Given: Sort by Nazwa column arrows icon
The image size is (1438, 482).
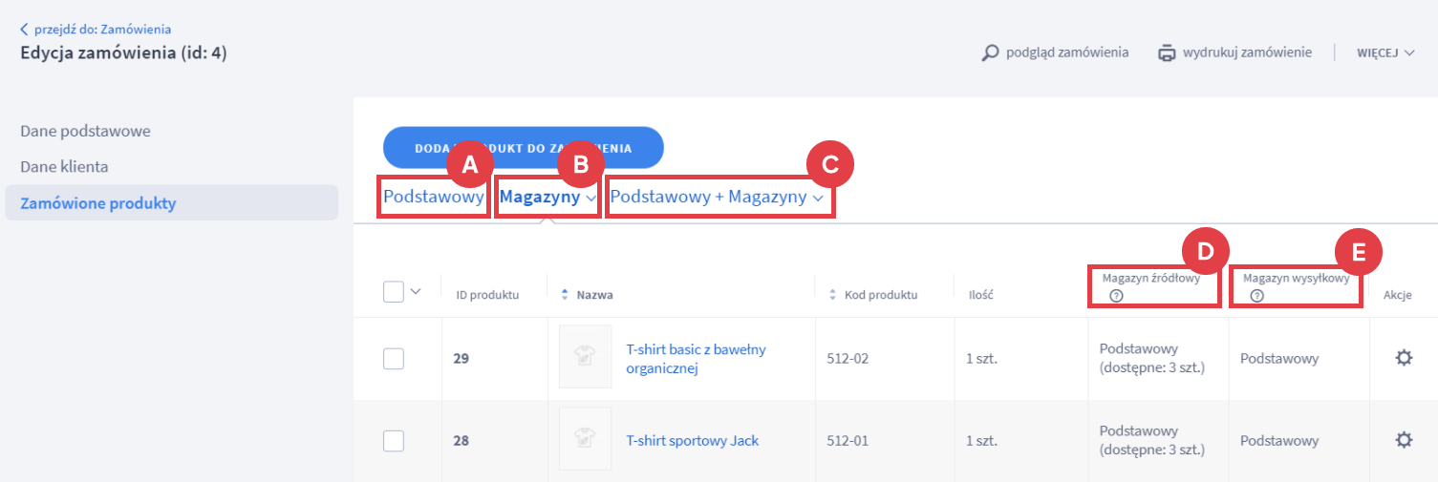Looking at the screenshot, I should (x=564, y=295).
